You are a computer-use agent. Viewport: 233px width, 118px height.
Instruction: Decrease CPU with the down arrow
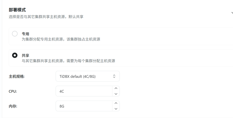pyautogui.click(x=116, y=94)
